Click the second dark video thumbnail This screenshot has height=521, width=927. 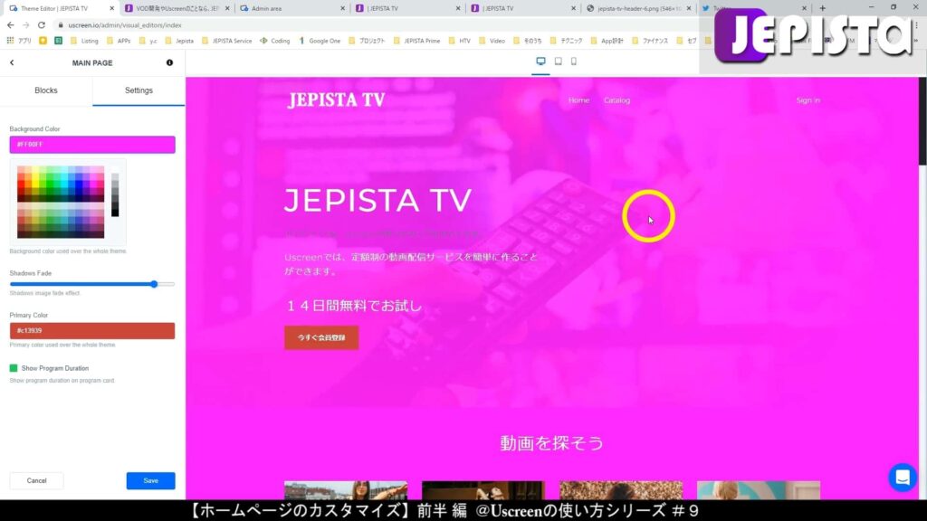coord(483,490)
